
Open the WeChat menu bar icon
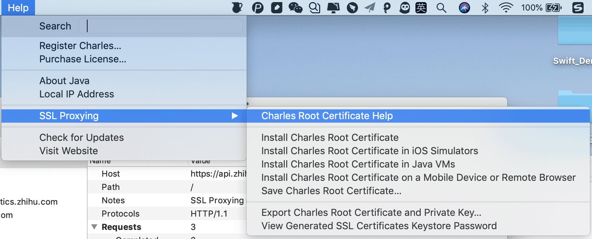(x=296, y=8)
